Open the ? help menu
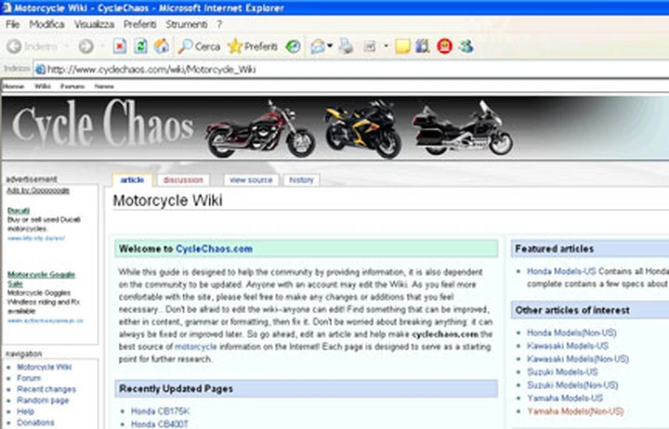The width and height of the screenshot is (669, 429). click(x=219, y=24)
